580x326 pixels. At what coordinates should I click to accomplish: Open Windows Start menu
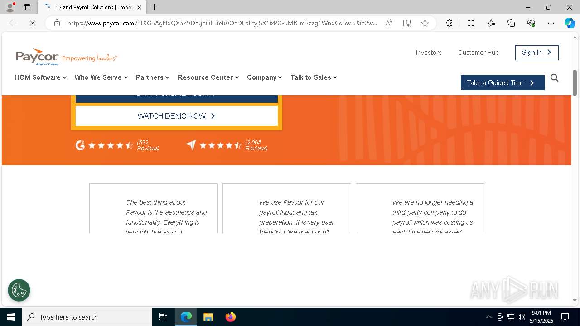[11, 317]
